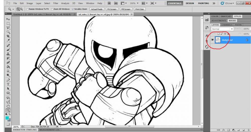The image size is (251, 132).
Task: Select the Eraser tool
Action: point(8,62)
